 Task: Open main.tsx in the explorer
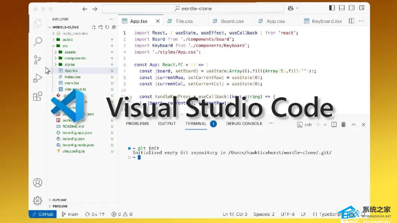point(72,83)
